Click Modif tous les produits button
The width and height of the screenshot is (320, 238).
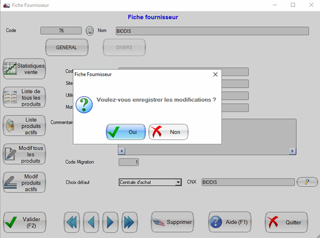(x=24, y=154)
